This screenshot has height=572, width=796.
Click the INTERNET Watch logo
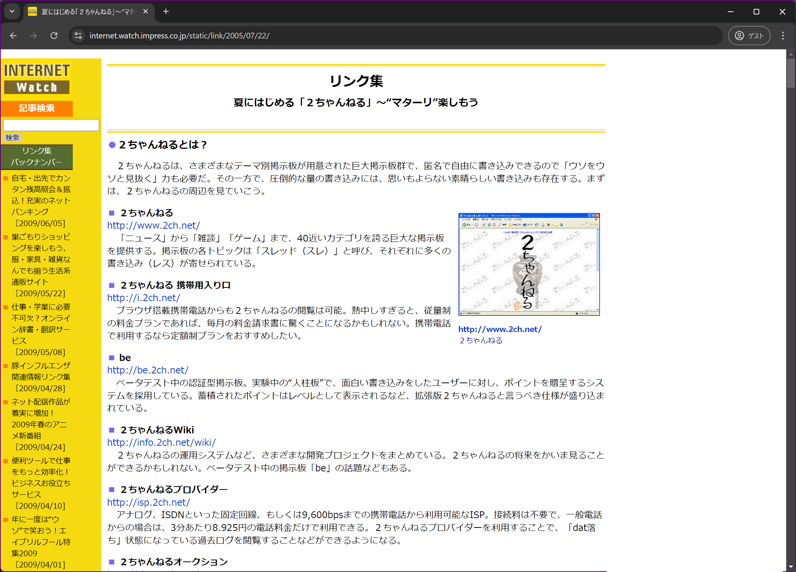click(37, 79)
